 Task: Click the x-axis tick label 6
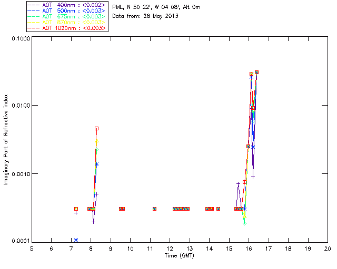52,249
